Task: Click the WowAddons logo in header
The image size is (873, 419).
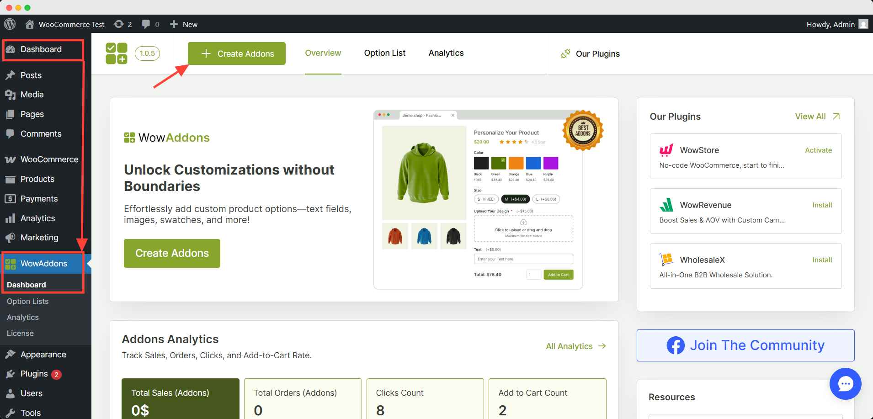Action: [117, 53]
